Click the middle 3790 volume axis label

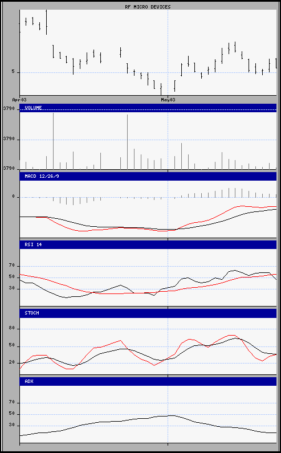click(x=9, y=139)
